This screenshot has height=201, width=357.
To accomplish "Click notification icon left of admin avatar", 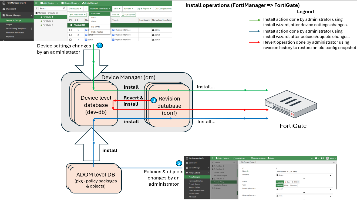I will coord(322,158).
